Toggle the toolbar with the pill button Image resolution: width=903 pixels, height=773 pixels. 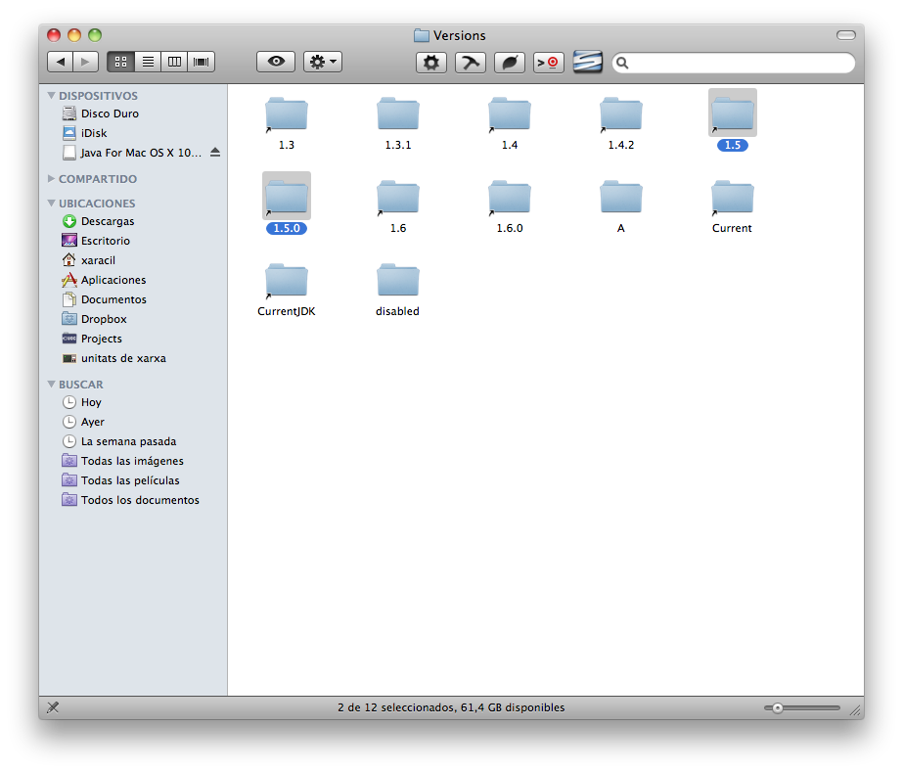click(846, 35)
